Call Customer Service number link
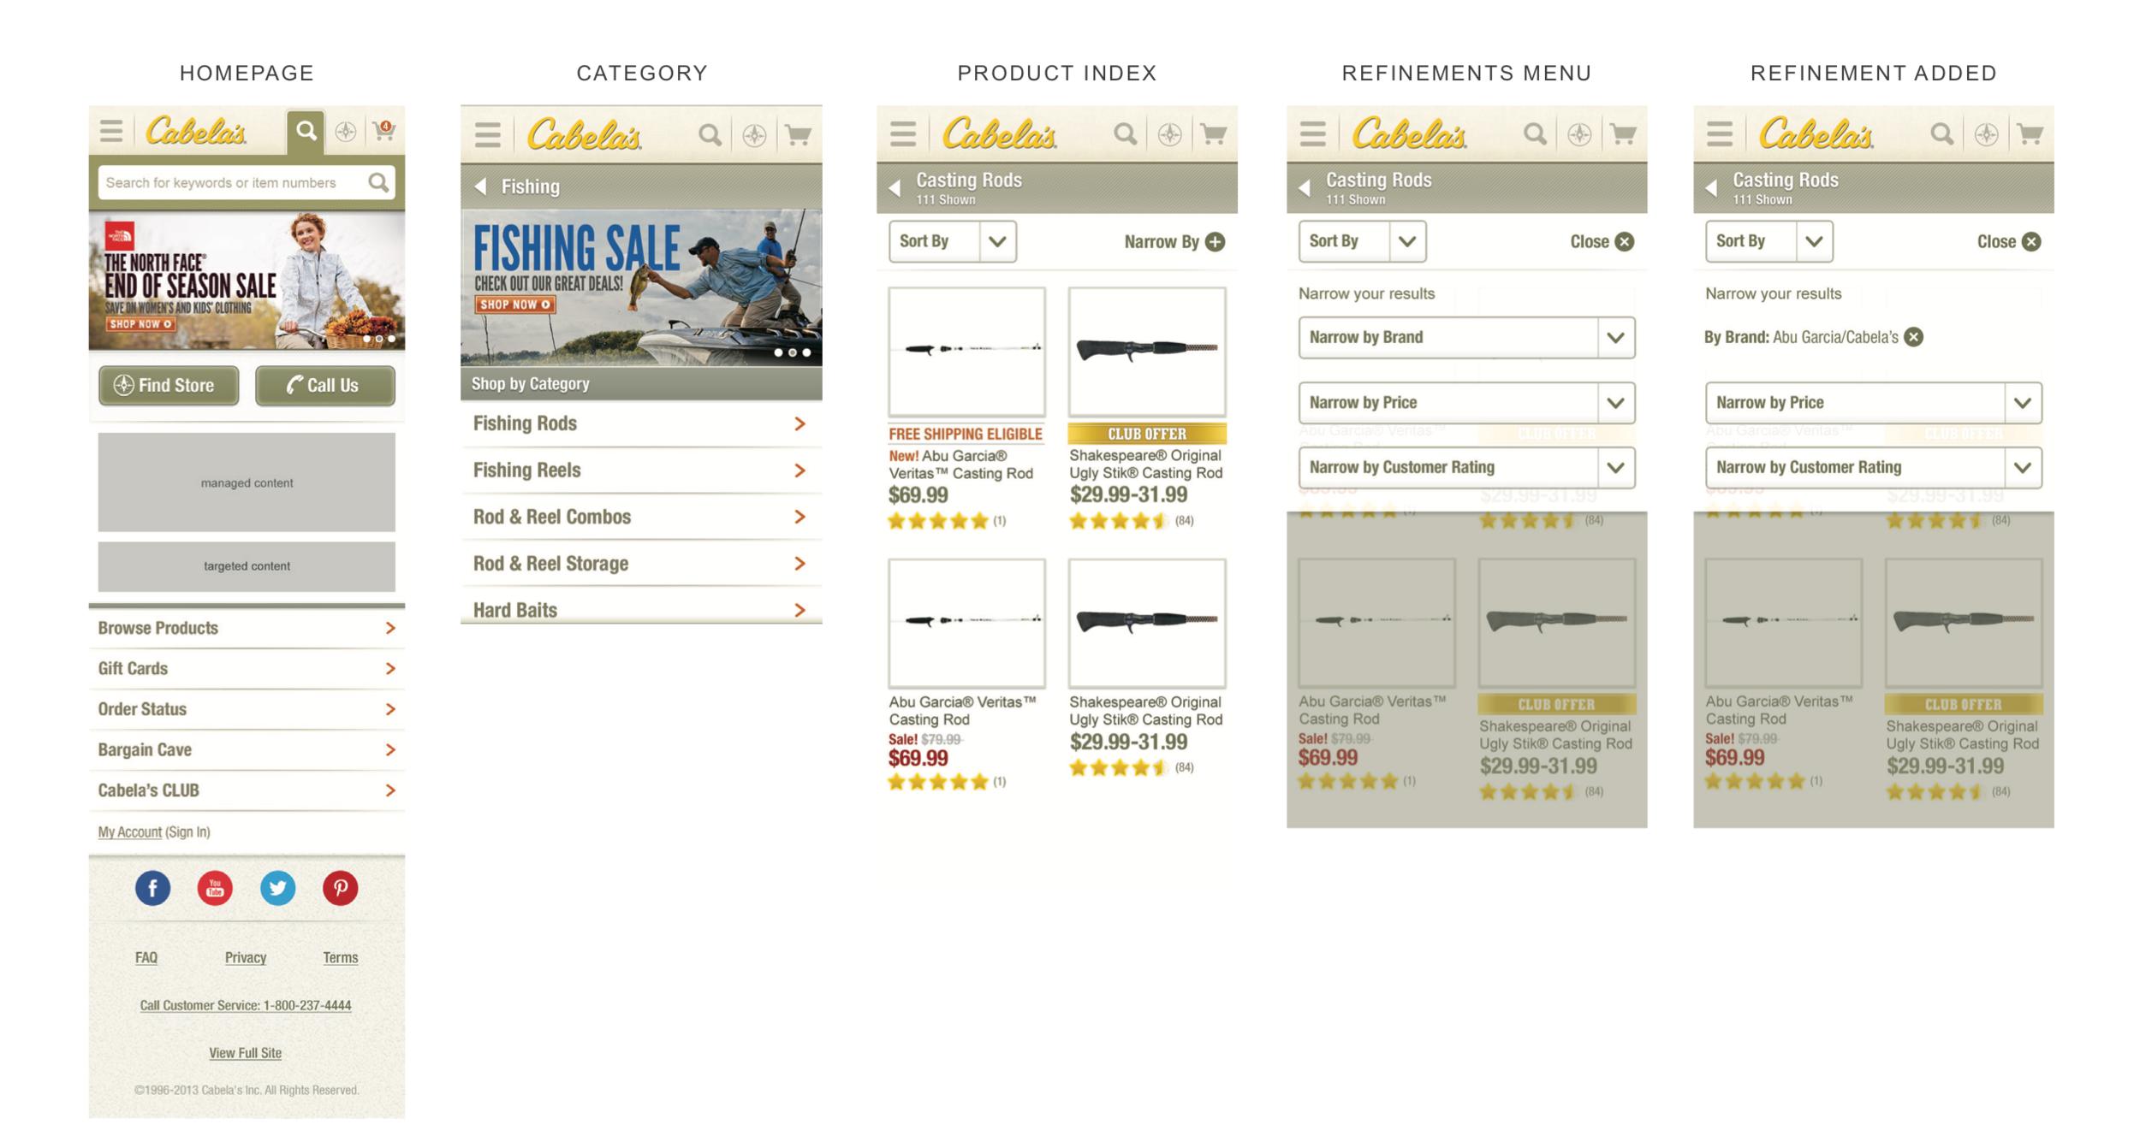This screenshot has height=1136, width=2134. 246,1005
